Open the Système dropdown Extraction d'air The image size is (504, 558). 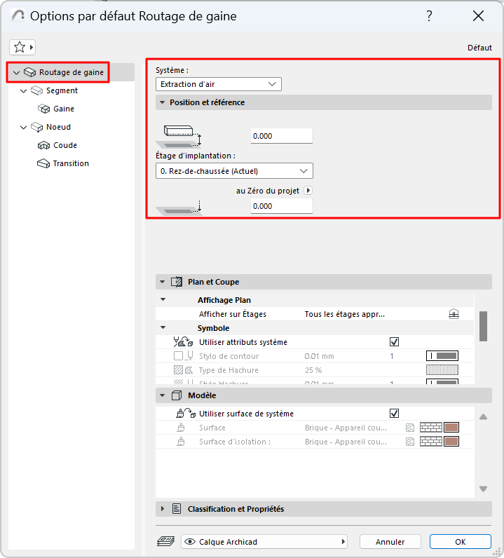pyautogui.click(x=219, y=84)
